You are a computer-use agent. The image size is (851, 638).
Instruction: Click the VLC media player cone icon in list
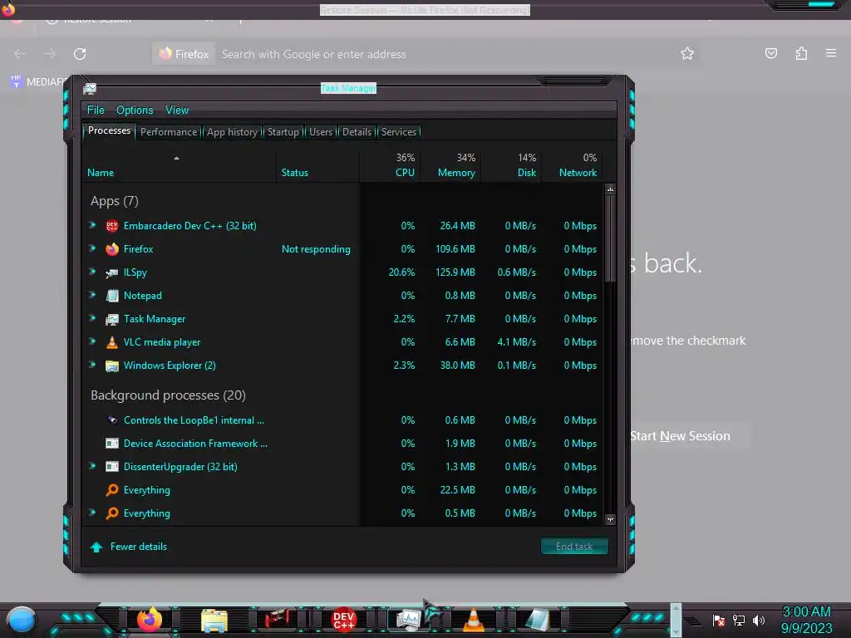point(112,342)
